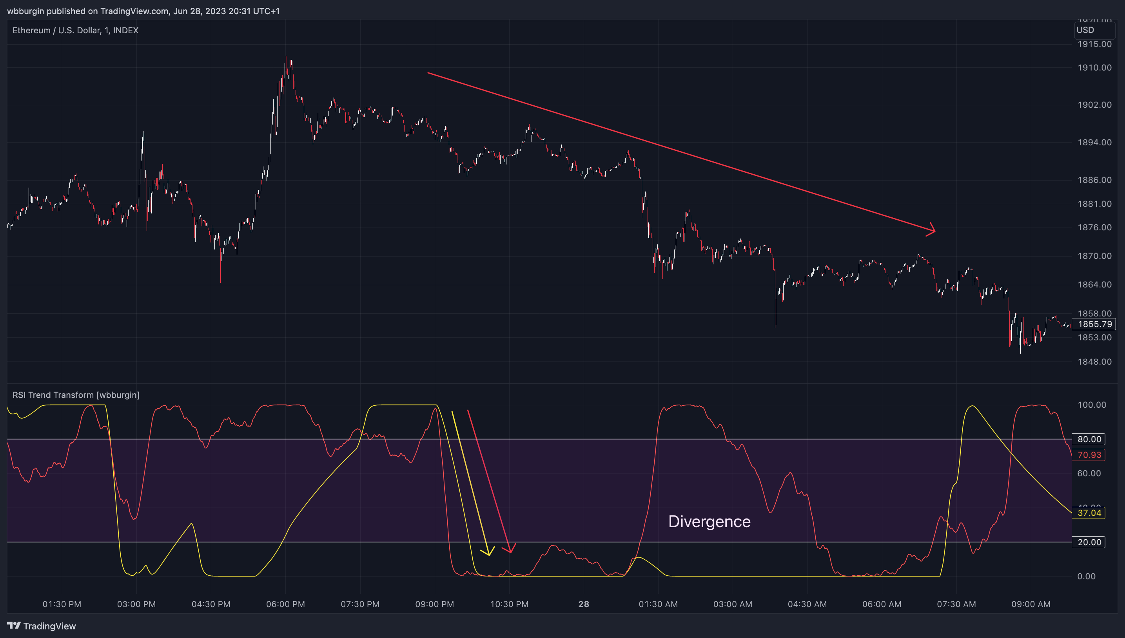This screenshot has height=638, width=1125.
Task: Click the 1864.00 price axis label
Action: tap(1094, 284)
